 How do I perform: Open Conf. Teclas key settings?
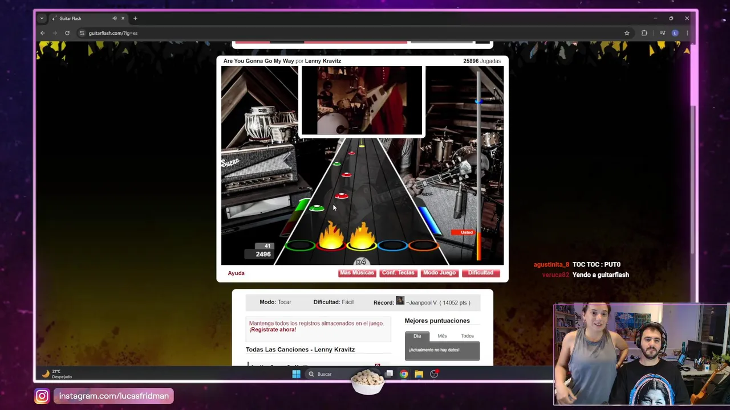[398, 273]
